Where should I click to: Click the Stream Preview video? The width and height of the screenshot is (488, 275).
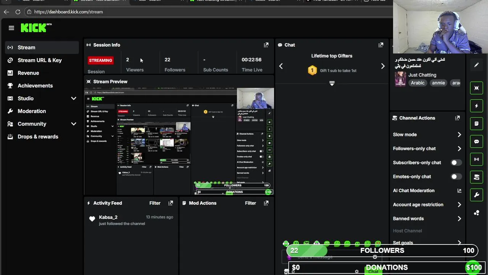[179, 142]
